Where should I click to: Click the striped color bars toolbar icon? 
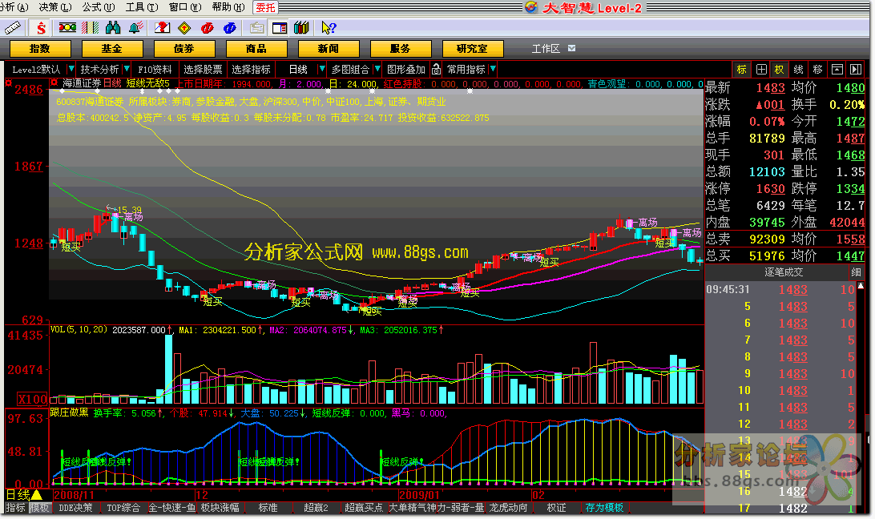pos(90,27)
